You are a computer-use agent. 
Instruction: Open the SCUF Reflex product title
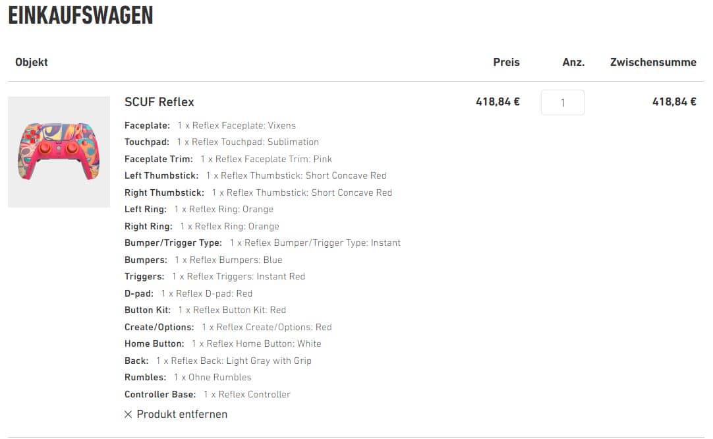pos(159,102)
